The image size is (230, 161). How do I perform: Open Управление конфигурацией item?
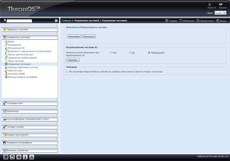coord(22,58)
